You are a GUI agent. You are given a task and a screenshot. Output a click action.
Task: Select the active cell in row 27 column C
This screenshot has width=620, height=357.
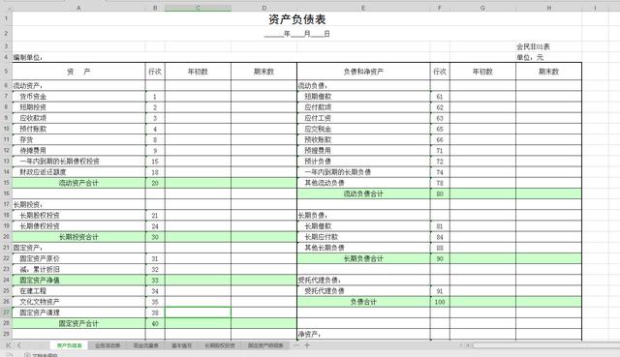pyautogui.click(x=198, y=312)
